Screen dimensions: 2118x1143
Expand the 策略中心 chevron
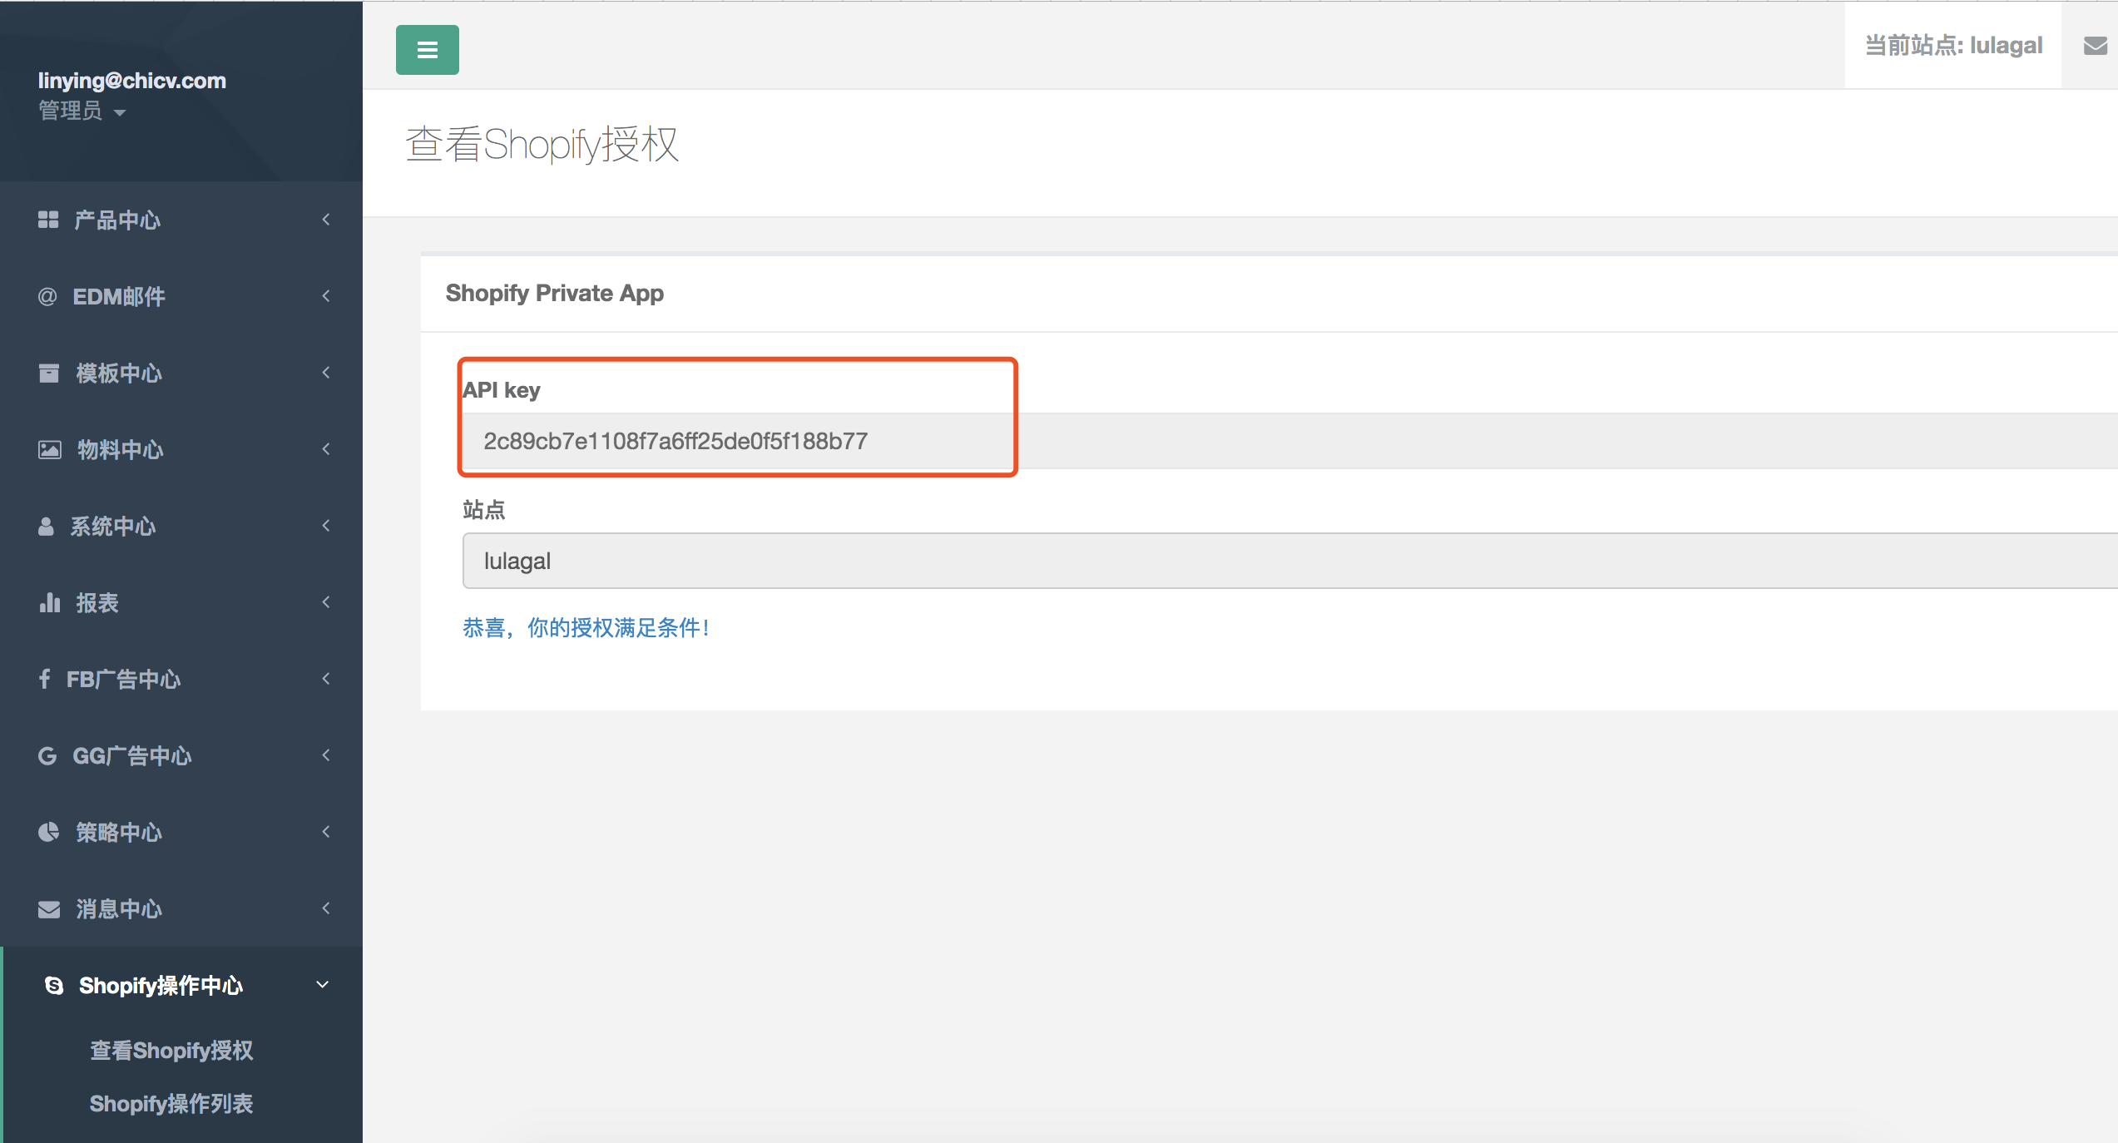point(326,832)
